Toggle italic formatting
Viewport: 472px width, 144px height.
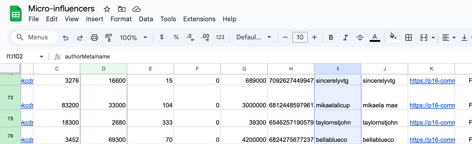click(x=345, y=38)
